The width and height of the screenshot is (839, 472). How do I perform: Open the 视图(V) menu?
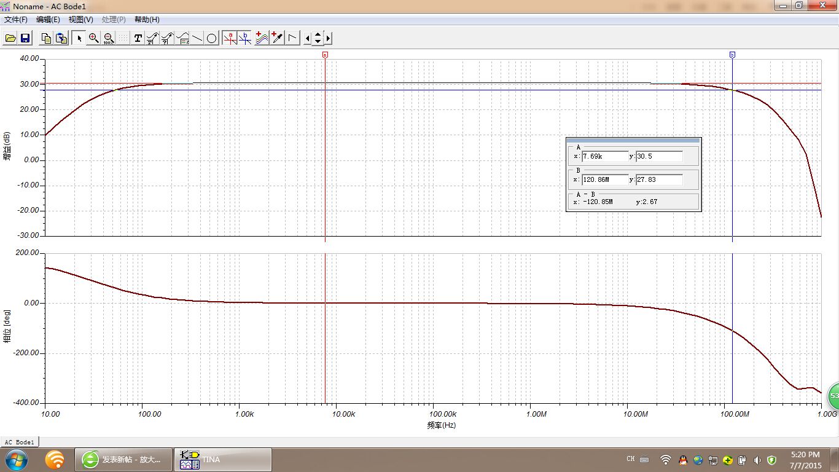tap(81, 20)
